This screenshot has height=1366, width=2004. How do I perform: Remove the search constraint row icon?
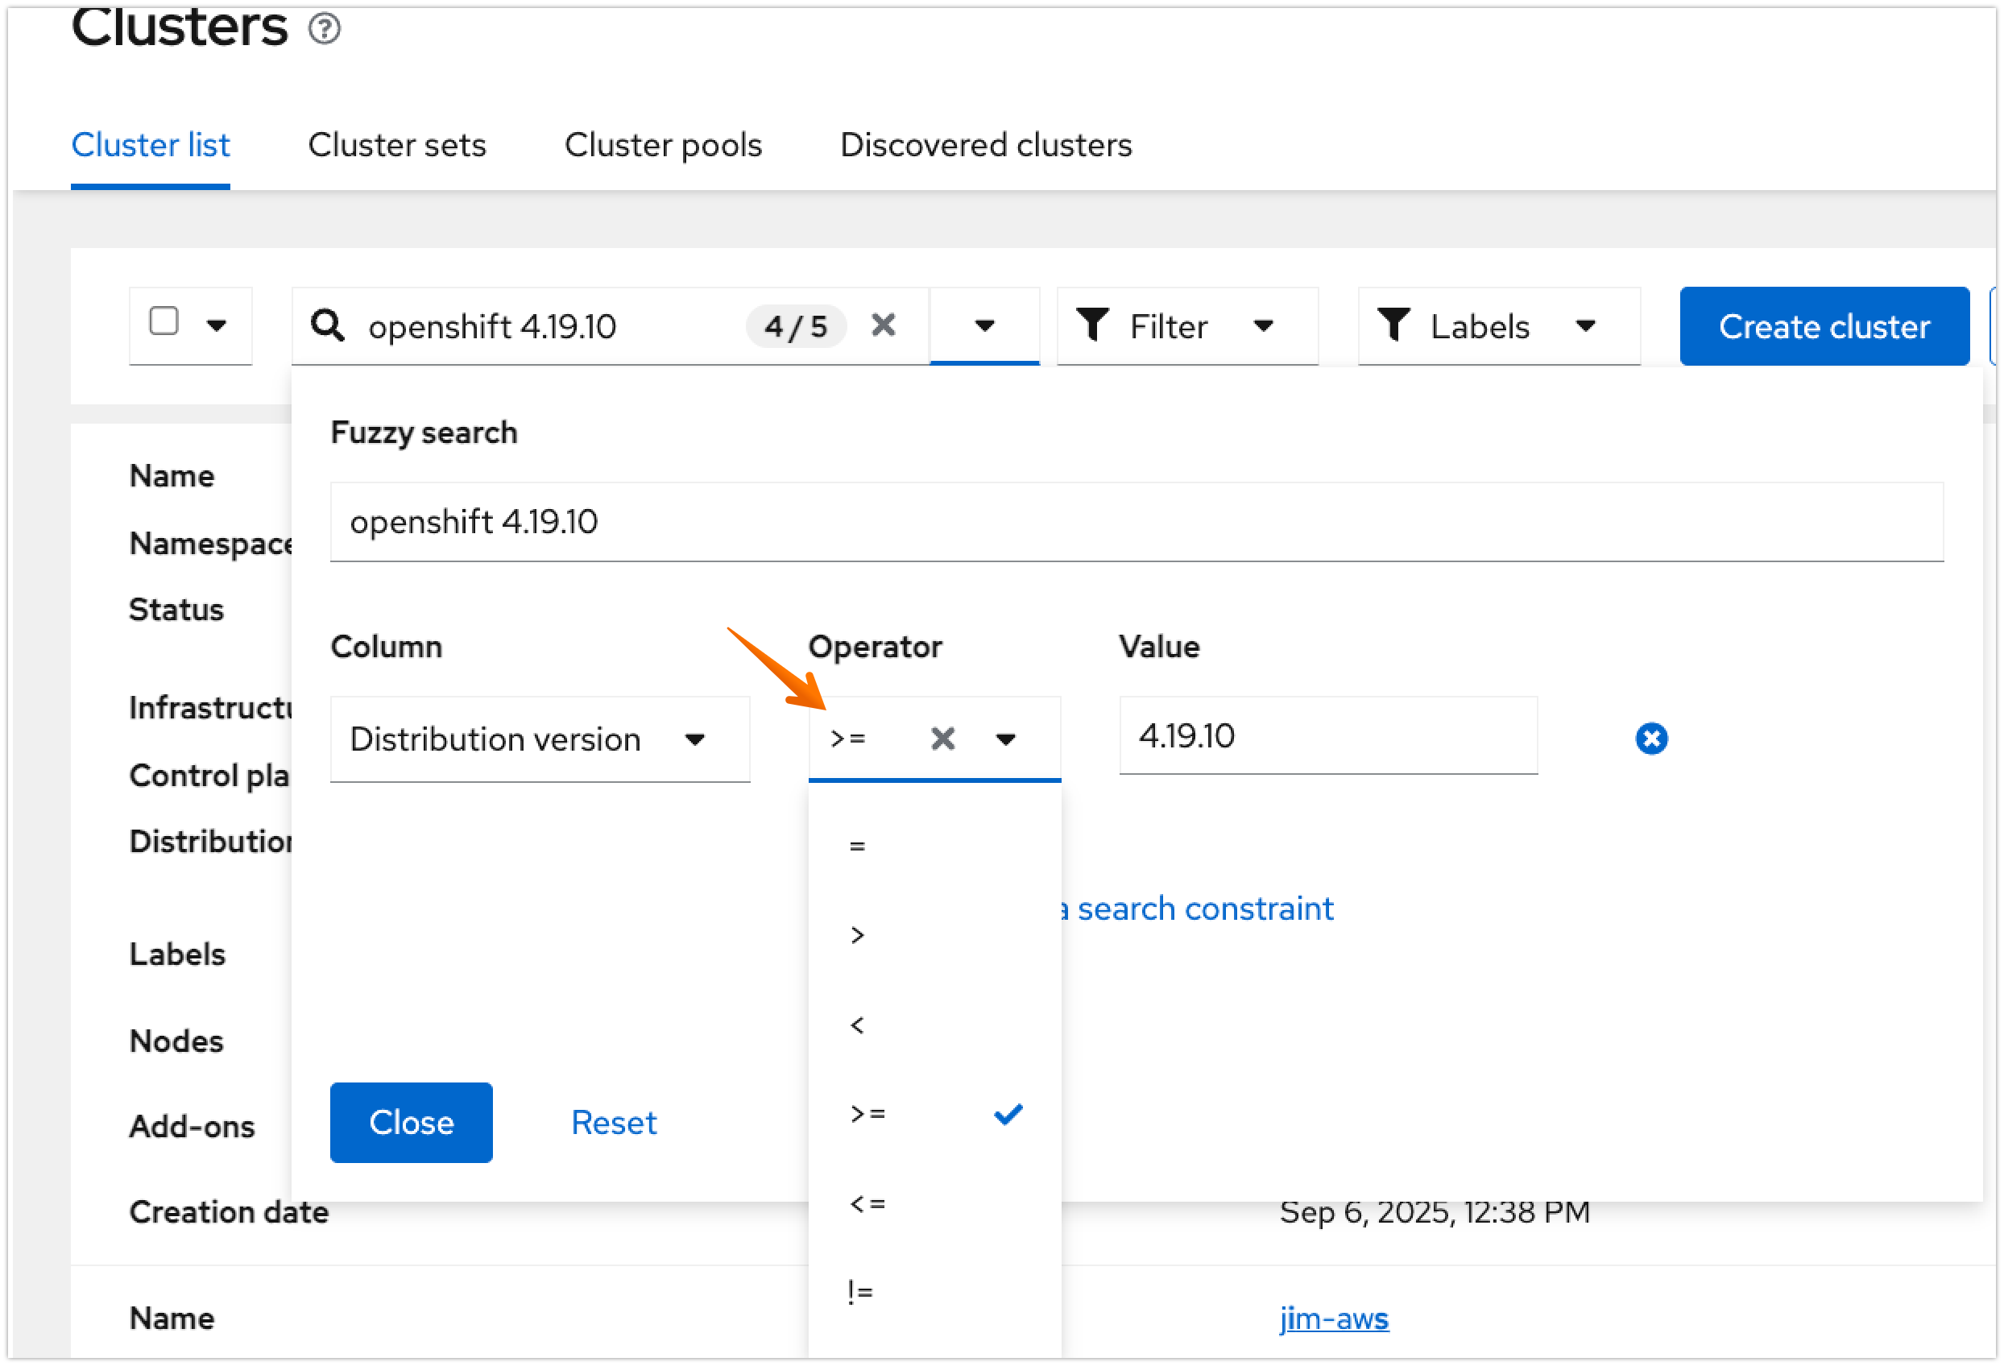1650,739
